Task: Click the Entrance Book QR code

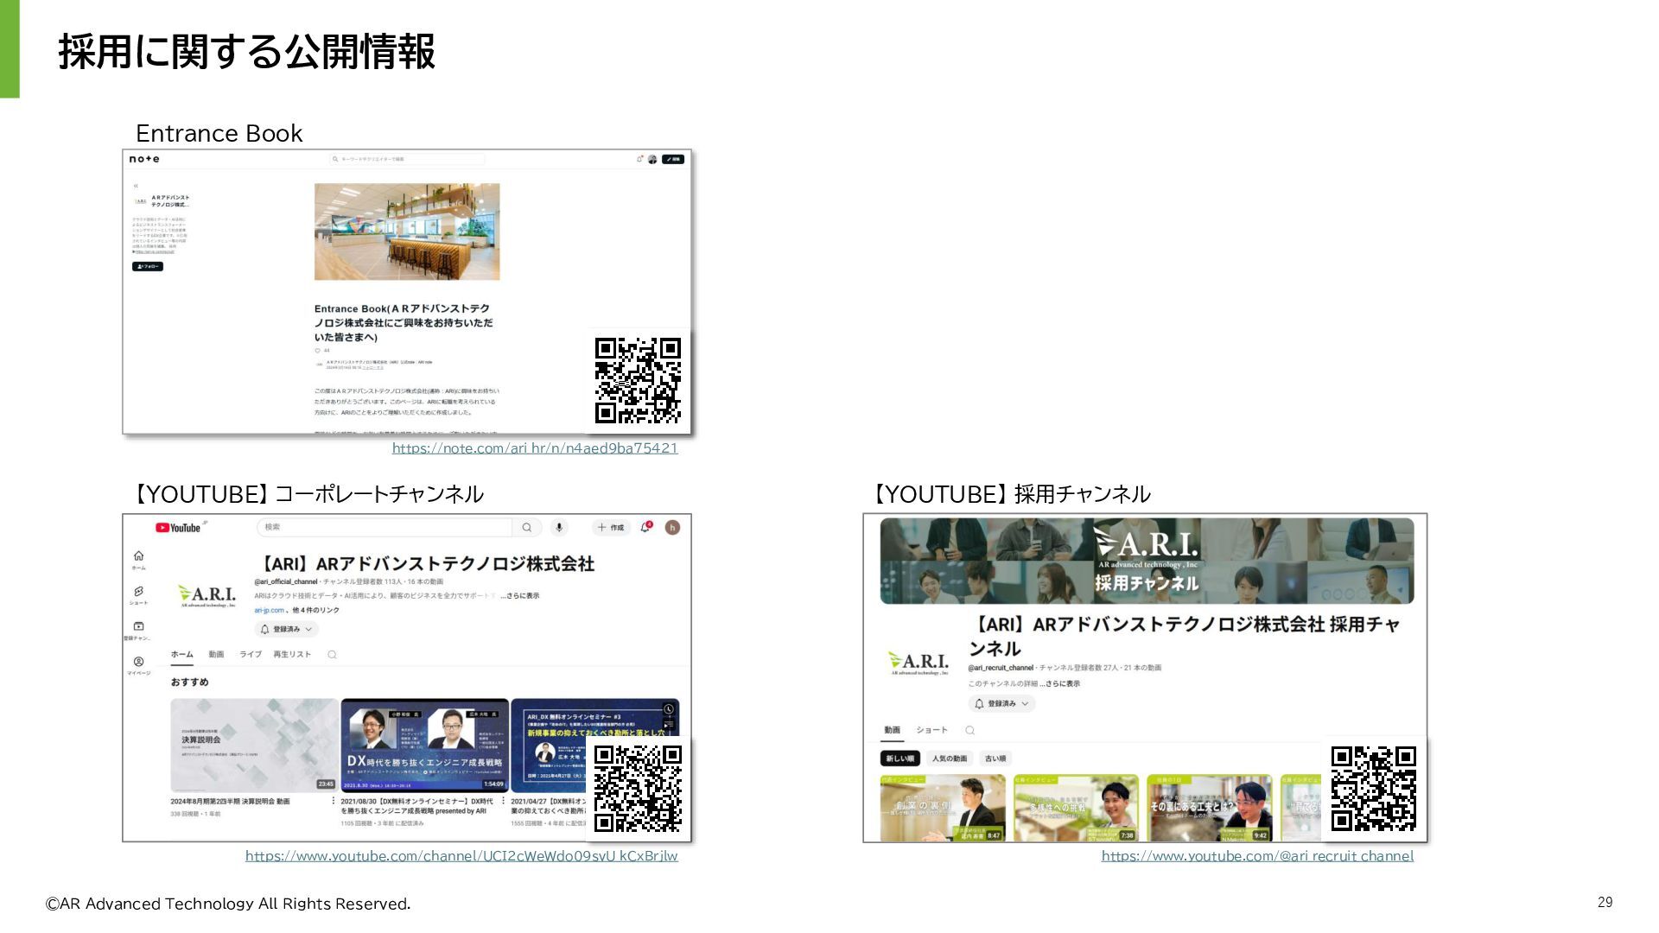Action: [639, 380]
